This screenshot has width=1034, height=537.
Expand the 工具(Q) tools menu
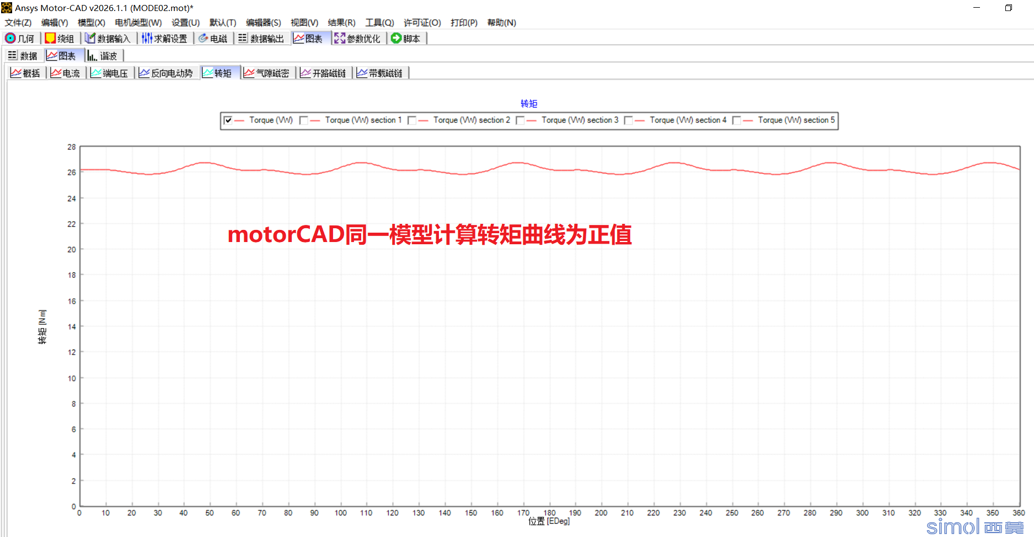[x=379, y=23]
